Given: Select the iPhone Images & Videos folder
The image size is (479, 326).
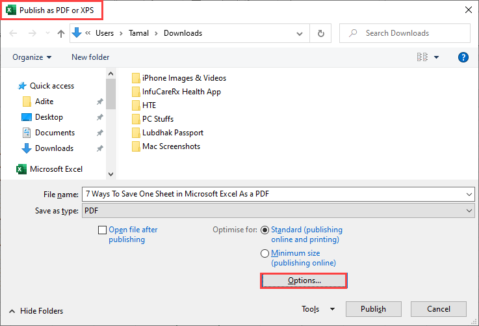Looking at the screenshot, I should pos(179,78).
